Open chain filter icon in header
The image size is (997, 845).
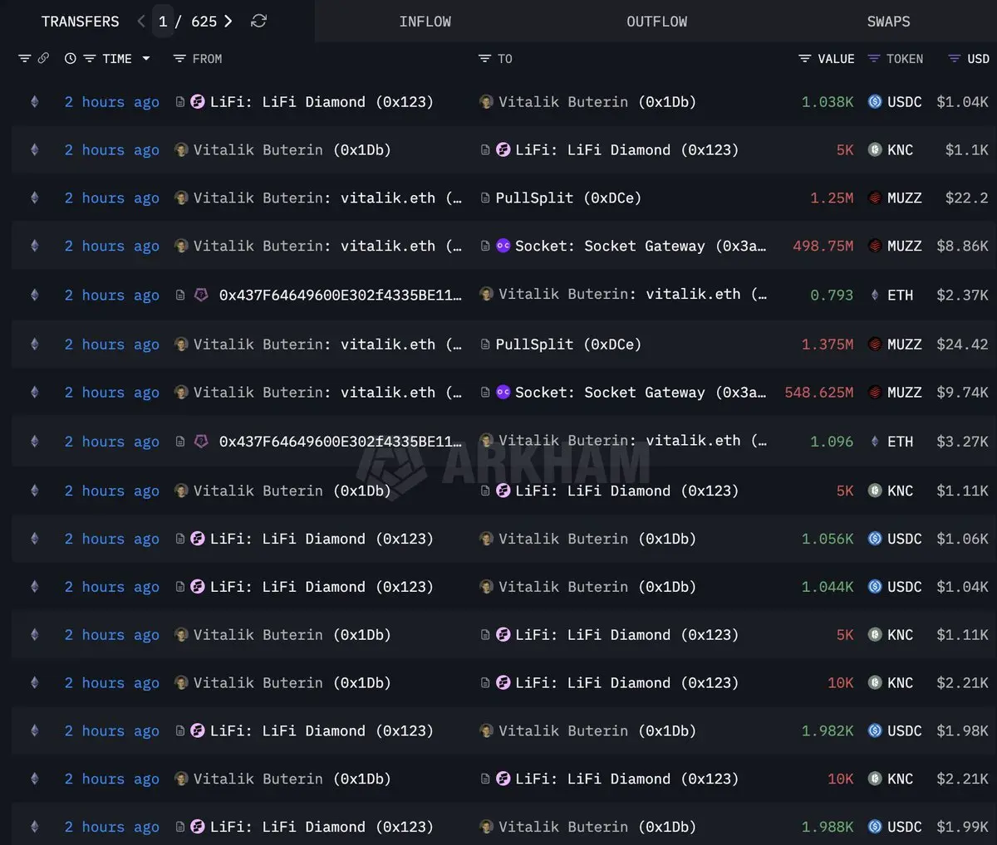[24, 58]
